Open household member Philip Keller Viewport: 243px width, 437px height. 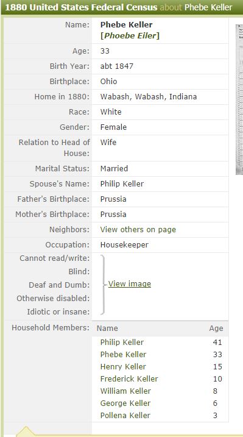click(122, 343)
